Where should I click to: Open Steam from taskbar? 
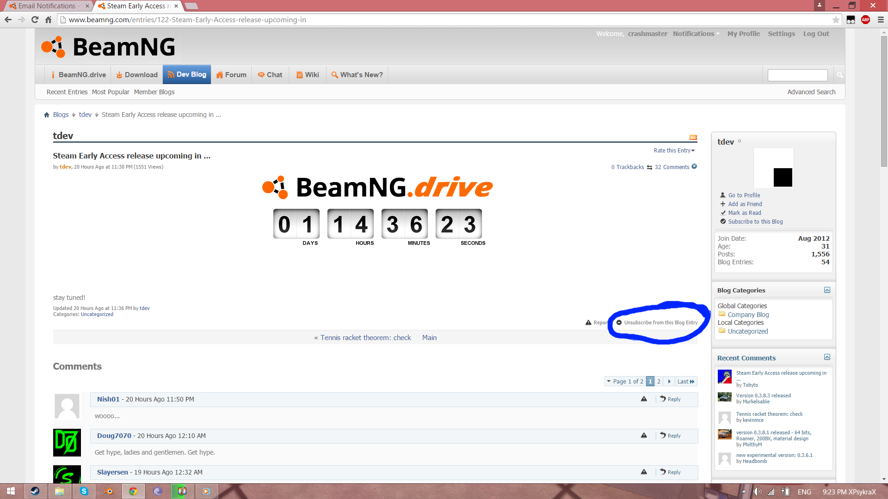click(x=35, y=491)
